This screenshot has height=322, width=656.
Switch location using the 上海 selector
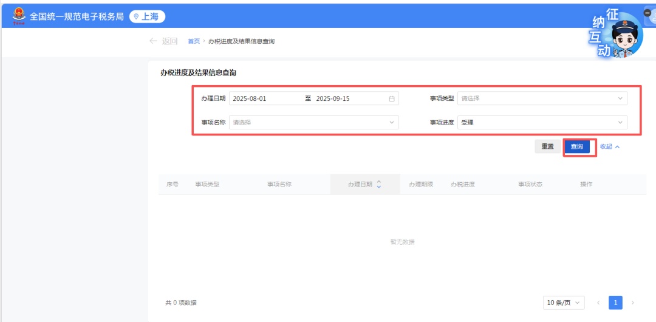coord(147,16)
